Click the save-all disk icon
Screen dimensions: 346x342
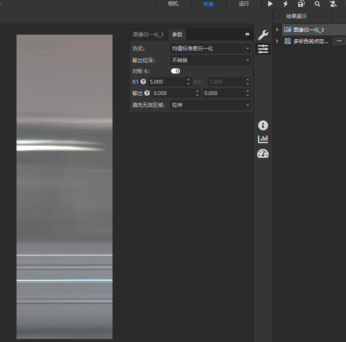[301, 4]
